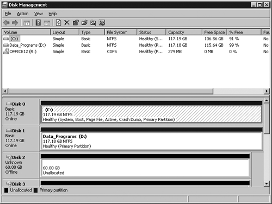
Task: Click the Properties toolbar icon
Action: (76, 23)
